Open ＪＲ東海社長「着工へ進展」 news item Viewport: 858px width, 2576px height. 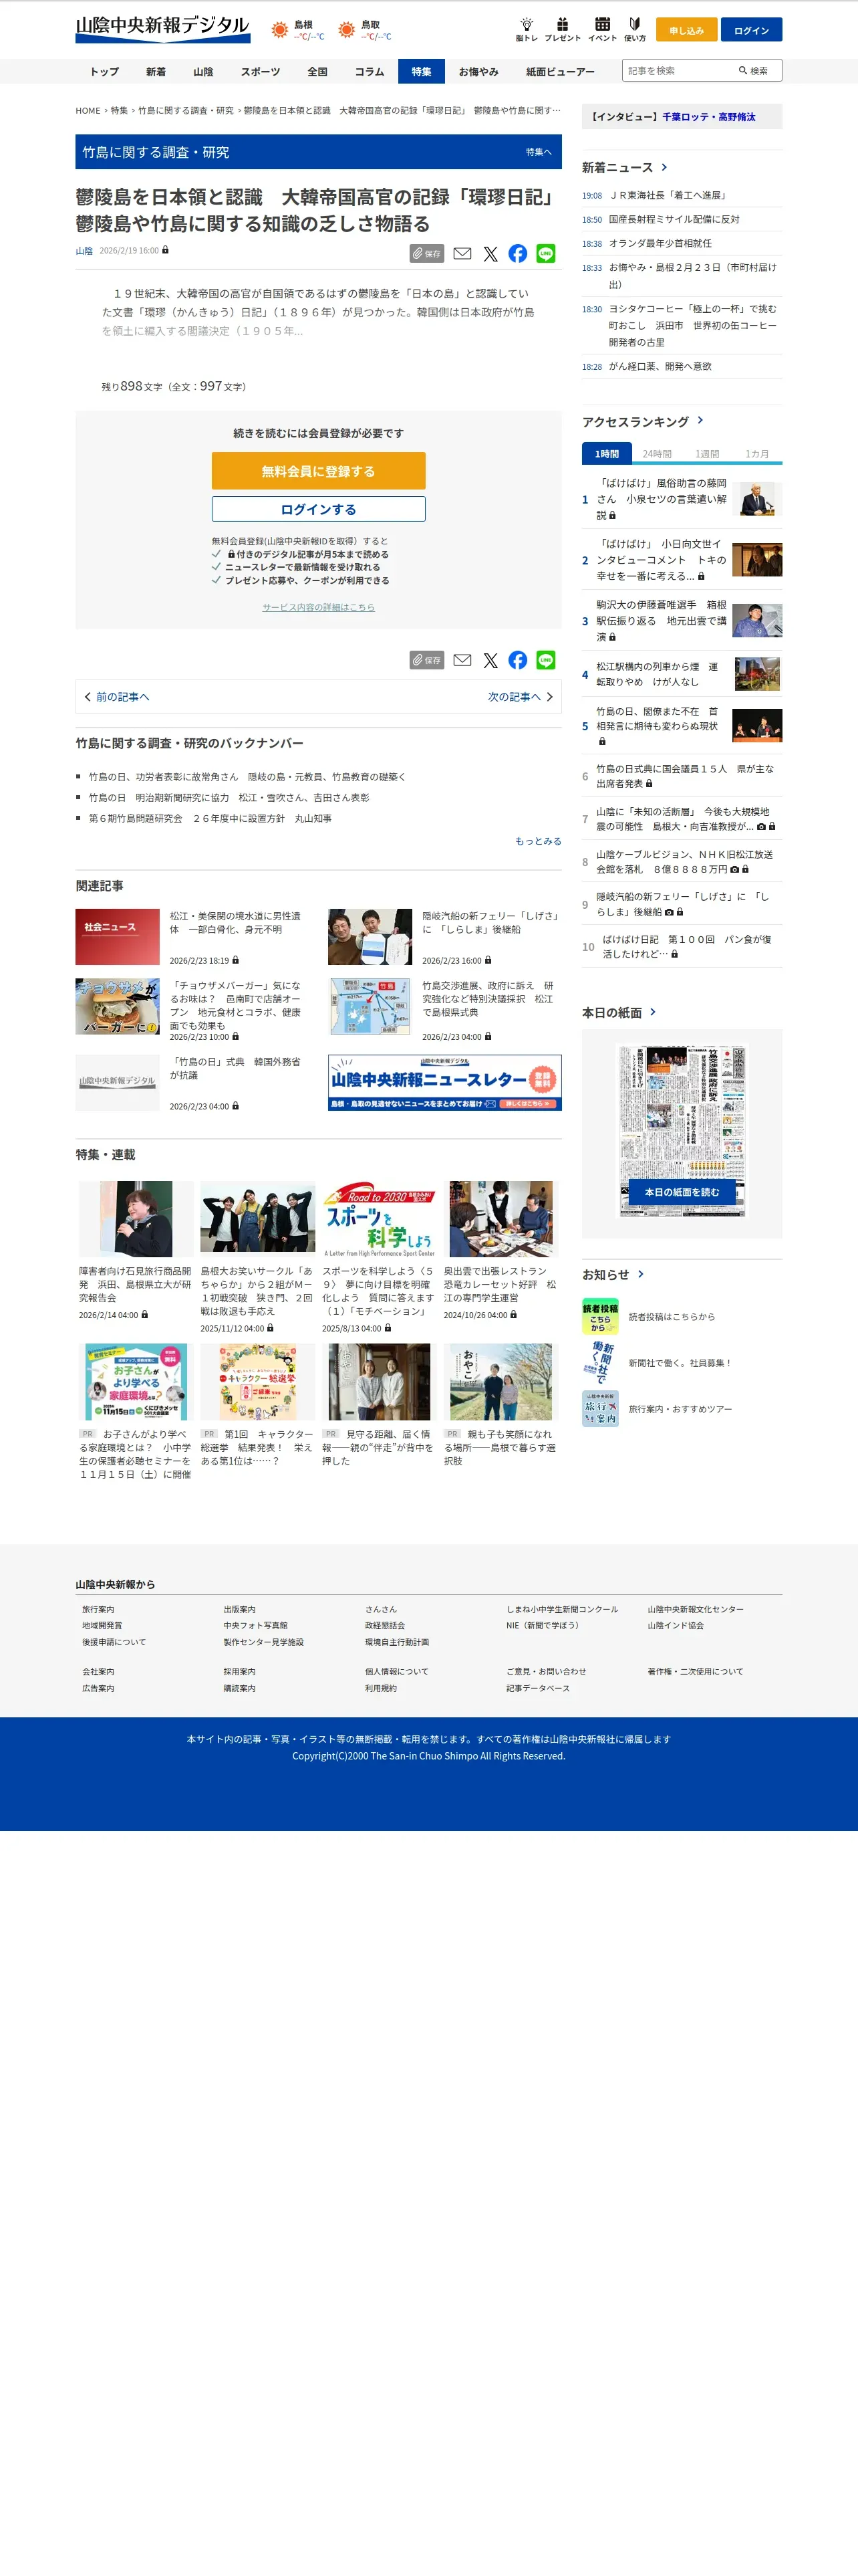tap(668, 195)
